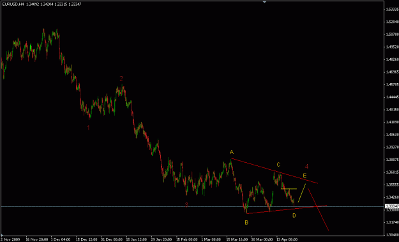The height and width of the screenshot is (242, 399).
Task: Click the 1.35555 price axis label
Action: click(392, 185)
